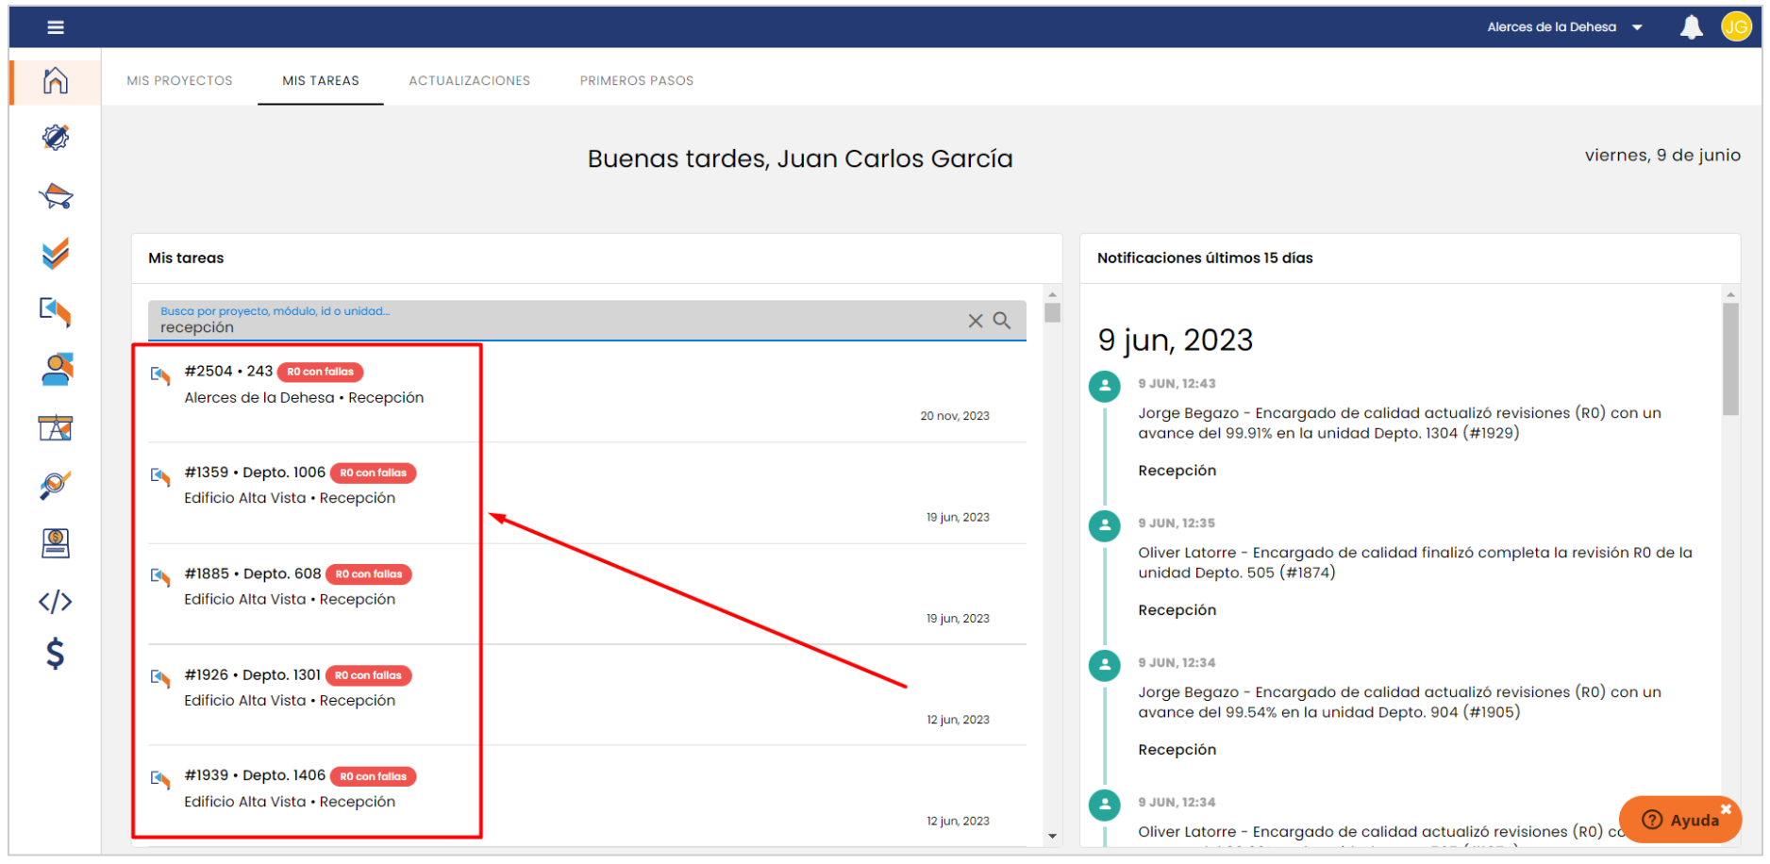Open the JG user avatar menu
The height and width of the screenshot is (864, 1770).
click(1736, 27)
